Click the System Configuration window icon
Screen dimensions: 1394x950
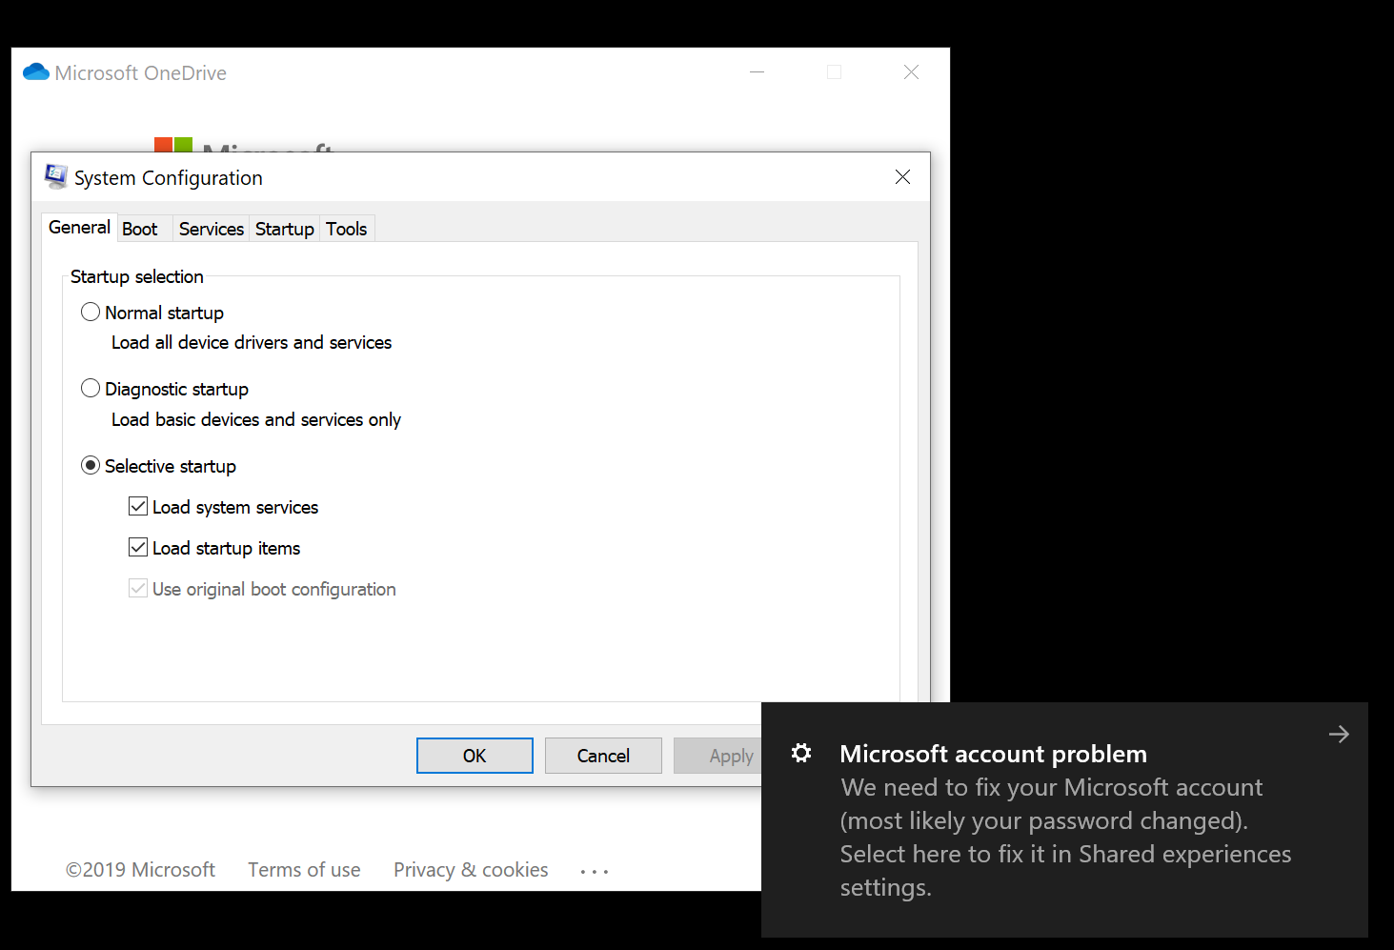click(x=56, y=176)
